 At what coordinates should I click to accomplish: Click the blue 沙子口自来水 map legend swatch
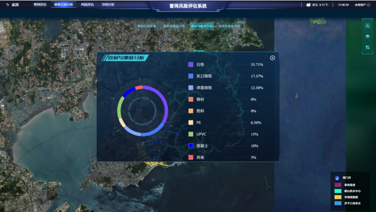338,203
